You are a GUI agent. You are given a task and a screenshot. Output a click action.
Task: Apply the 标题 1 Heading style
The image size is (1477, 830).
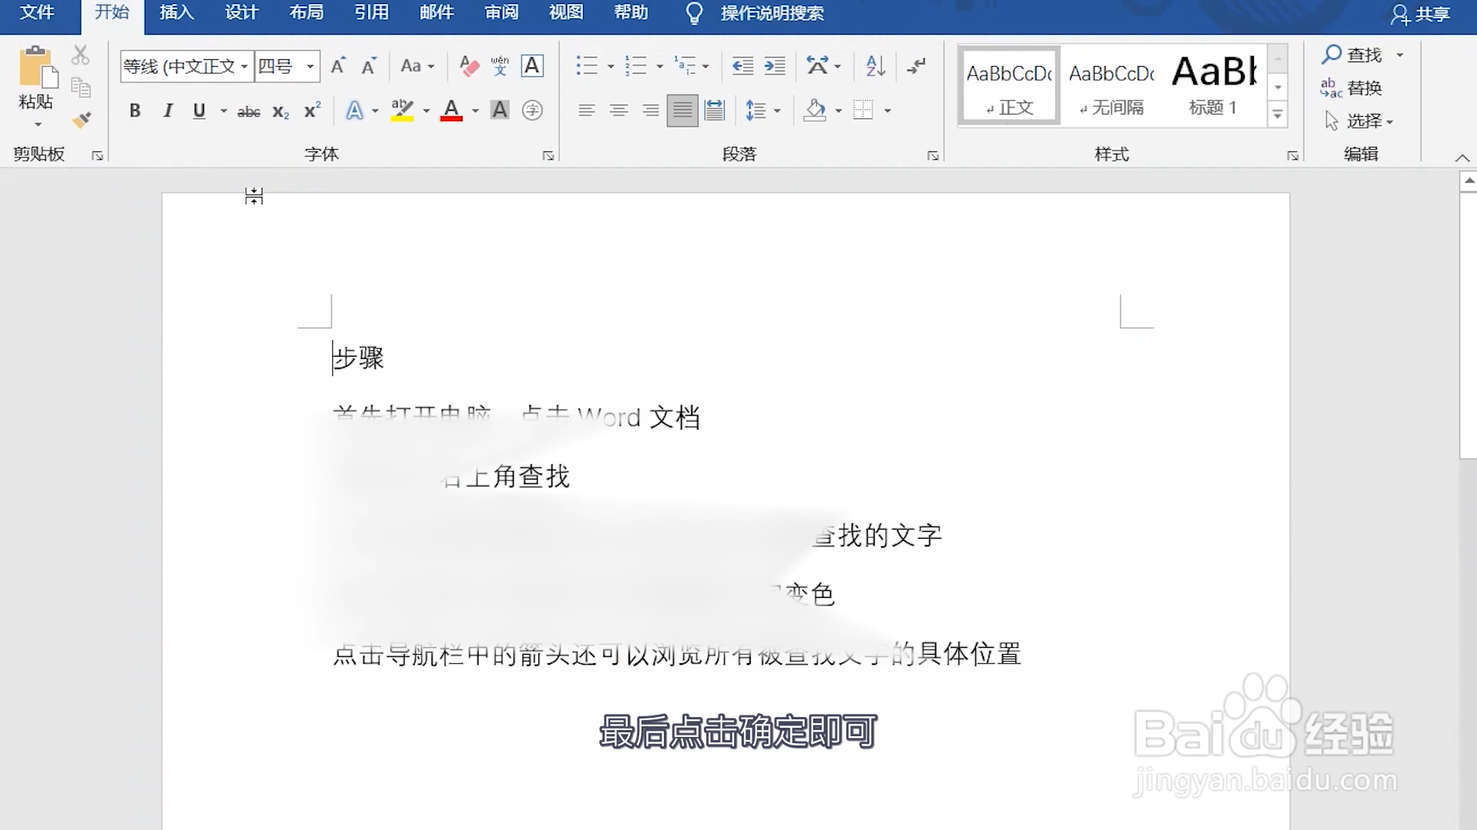click(1214, 85)
